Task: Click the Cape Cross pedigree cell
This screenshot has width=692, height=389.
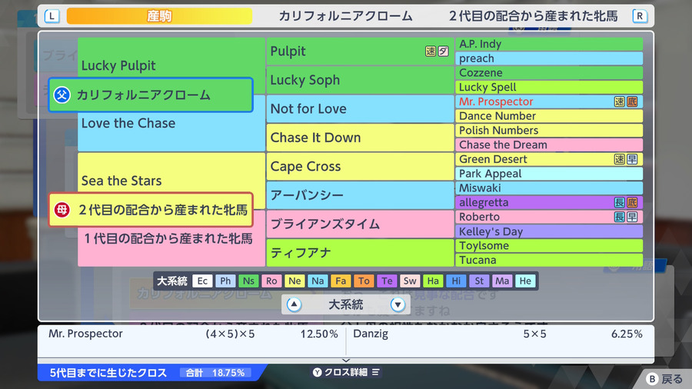Action: [360, 166]
